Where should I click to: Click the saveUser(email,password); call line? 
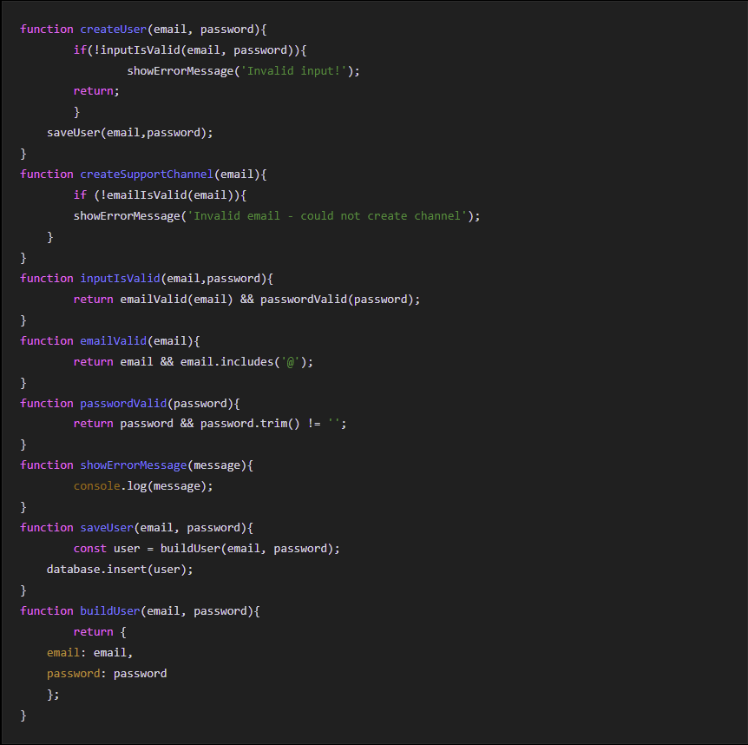click(x=130, y=133)
